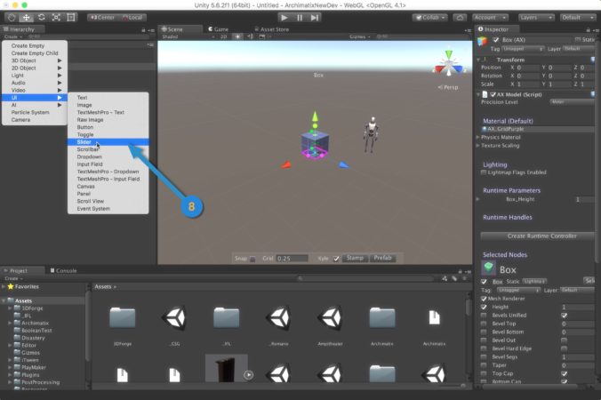Click Create Runtime Controller button

point(538,236)
